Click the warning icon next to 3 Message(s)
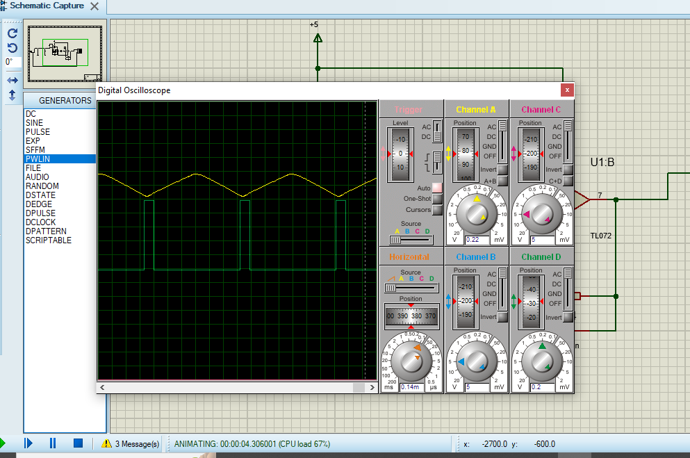The height and width of the screenshot is (458, 690). 106,443
